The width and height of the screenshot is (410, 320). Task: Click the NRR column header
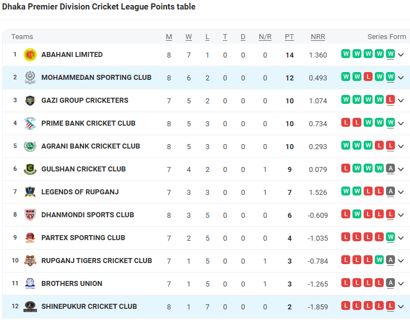[318, 37]
